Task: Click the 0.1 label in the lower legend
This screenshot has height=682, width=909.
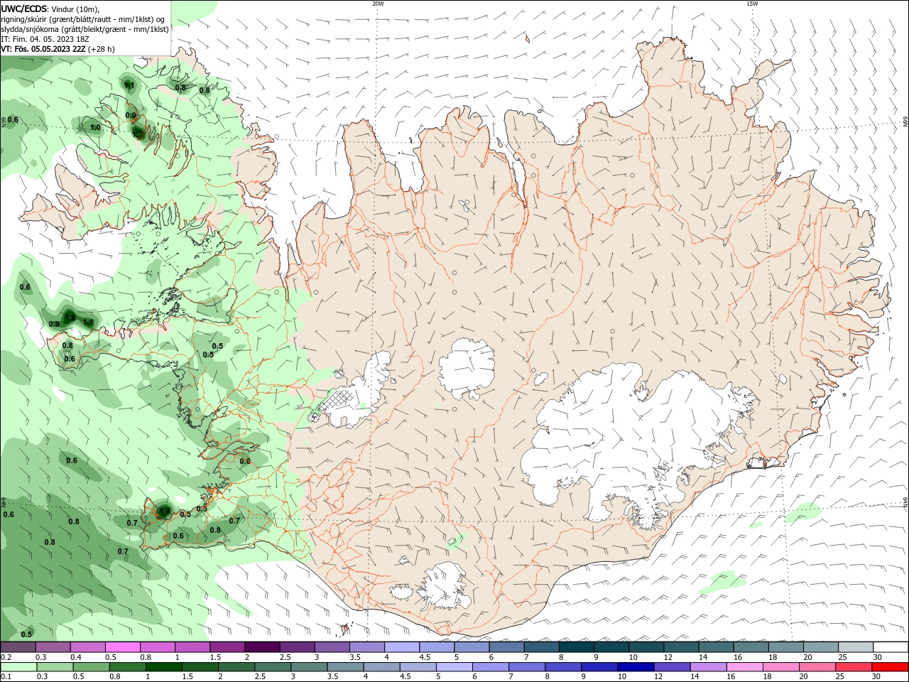Action: [6, 677]
